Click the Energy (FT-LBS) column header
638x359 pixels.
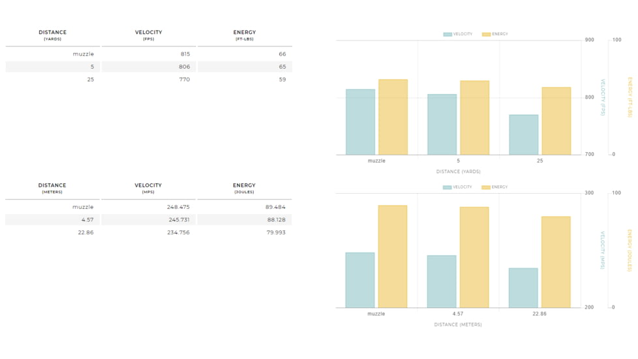coord(245,35)
